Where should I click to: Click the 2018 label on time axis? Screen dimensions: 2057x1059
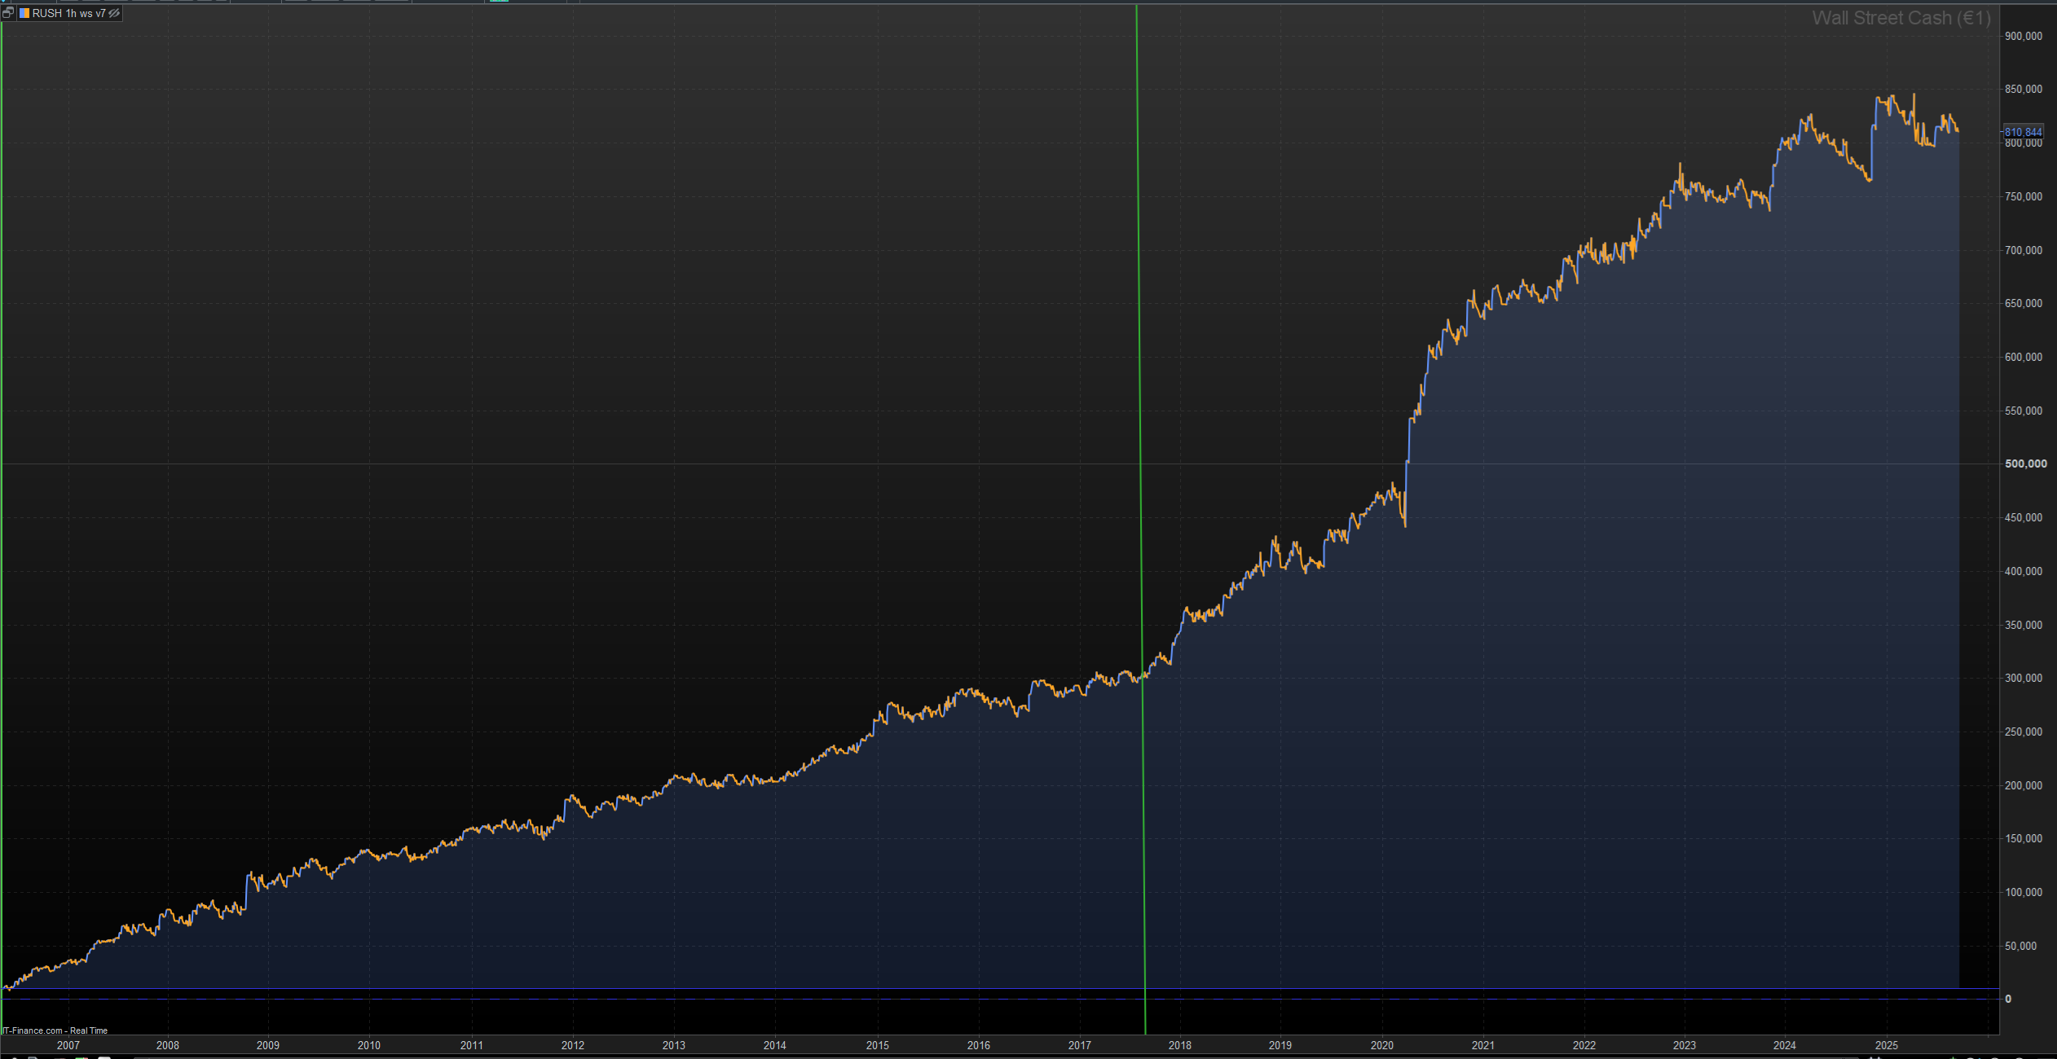(1179, 1045)
